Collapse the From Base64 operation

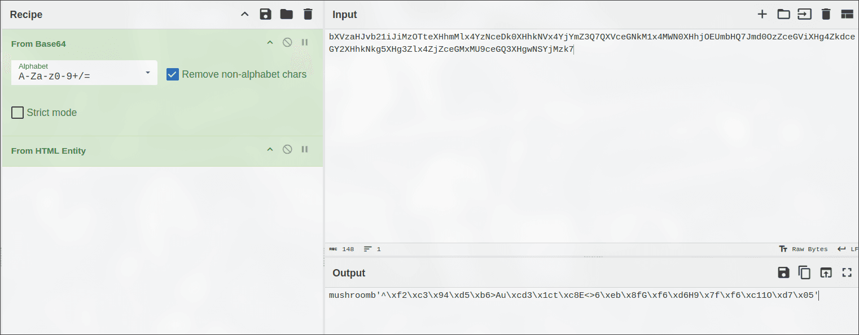tap(270, 43)
